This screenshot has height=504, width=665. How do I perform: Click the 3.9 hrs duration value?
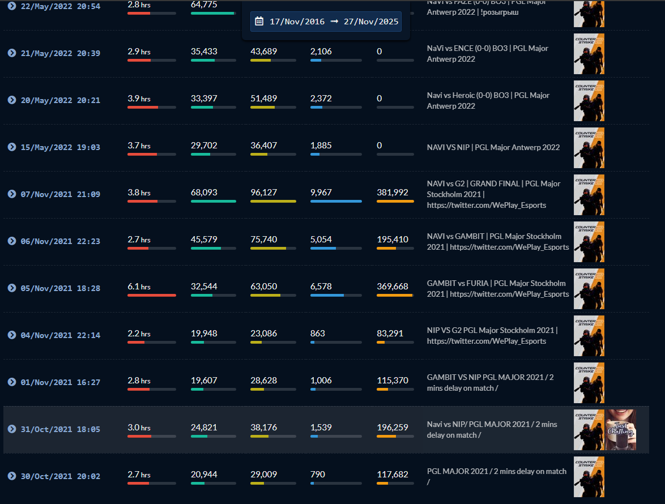pyautogui.click(x=139, y=99)
